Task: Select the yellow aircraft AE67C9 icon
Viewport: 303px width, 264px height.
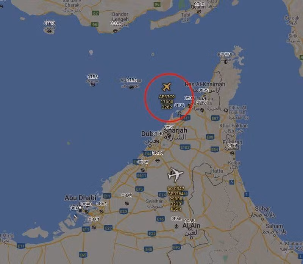Action: point(166,87)
